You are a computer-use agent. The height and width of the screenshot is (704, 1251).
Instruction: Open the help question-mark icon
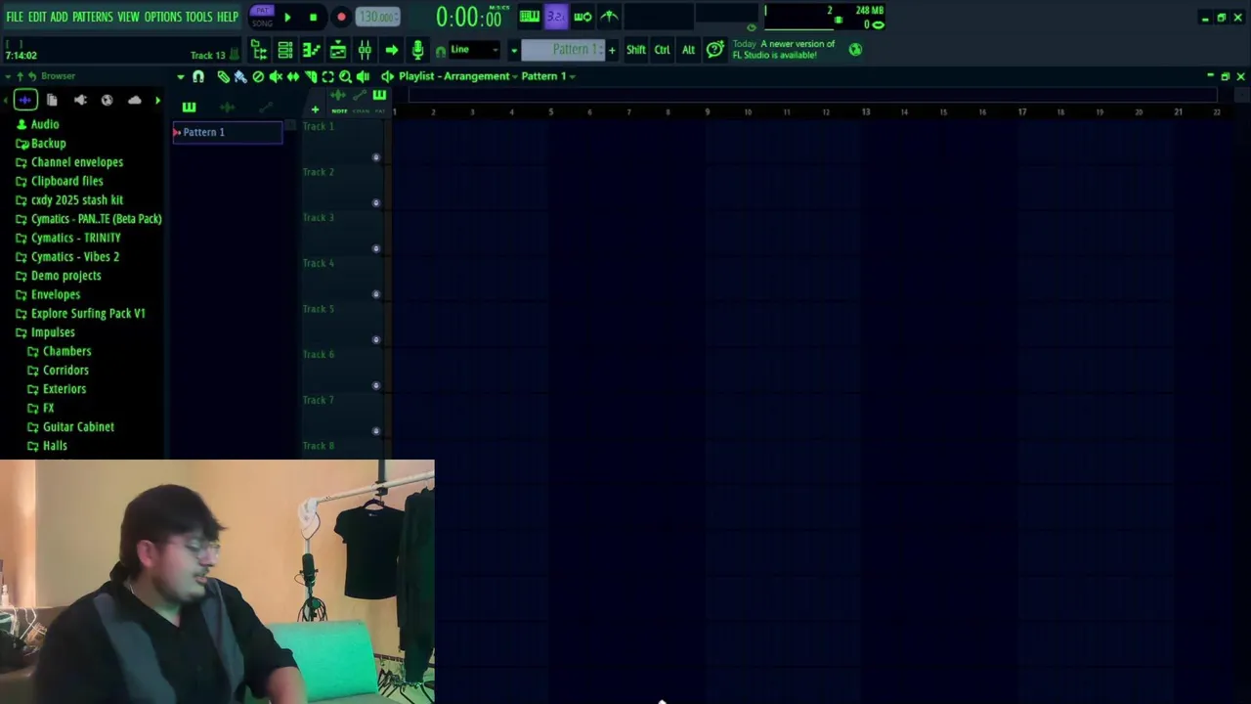click(714, 50)
